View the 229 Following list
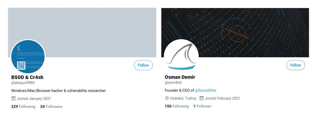The width and height of the screenshot is (316, 121). pyautogui.click(x=23, y=107)
